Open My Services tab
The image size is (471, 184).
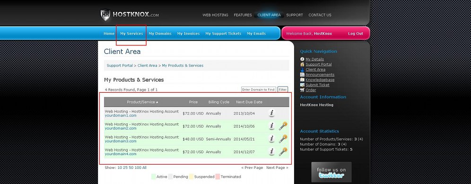point(131,34)
